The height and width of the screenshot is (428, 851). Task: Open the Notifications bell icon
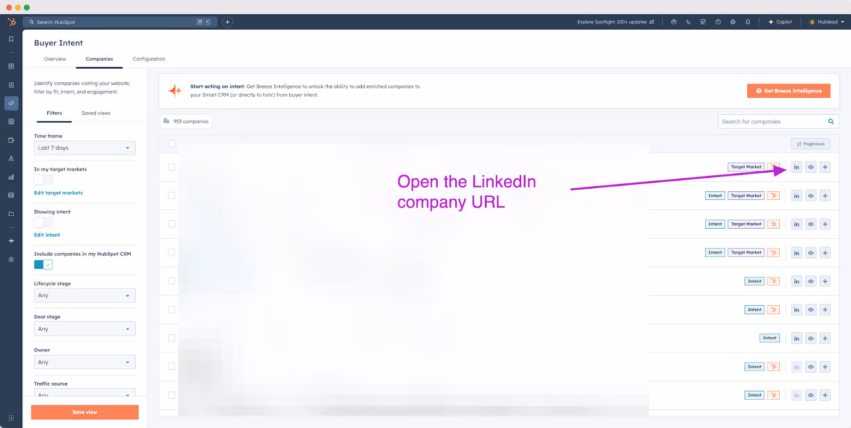click(748, 22)
